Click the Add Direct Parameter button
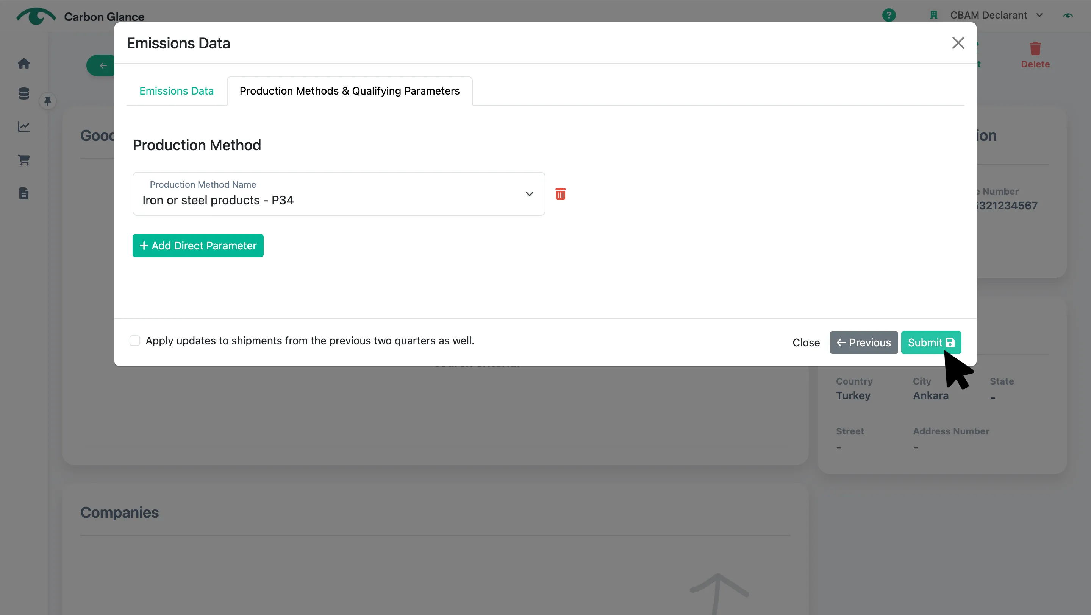This screenshot has height=615, width=1091. click(x=198, y=246)
